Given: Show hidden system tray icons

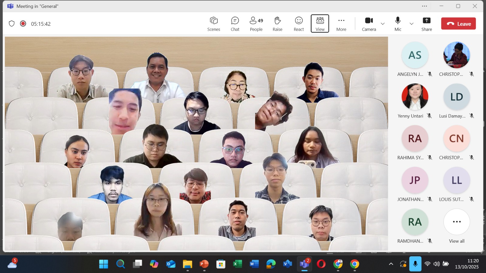Looking at the screenshot, I should coord(391,264).
